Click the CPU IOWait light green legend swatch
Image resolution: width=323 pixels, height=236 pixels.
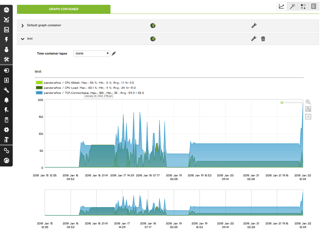(39, 83)
